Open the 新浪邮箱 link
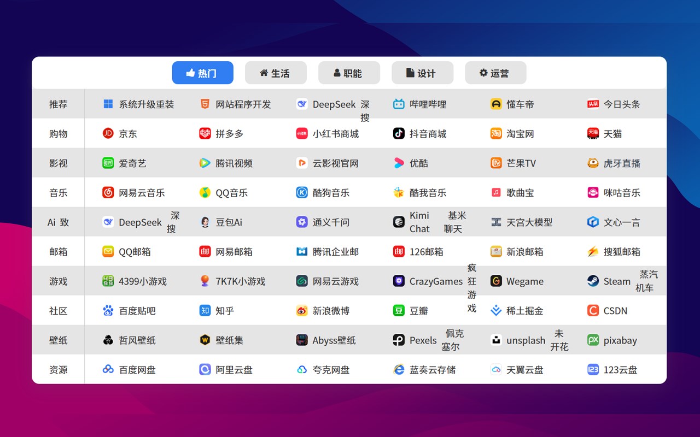700x437 pixels. click(x=525, y=251)
